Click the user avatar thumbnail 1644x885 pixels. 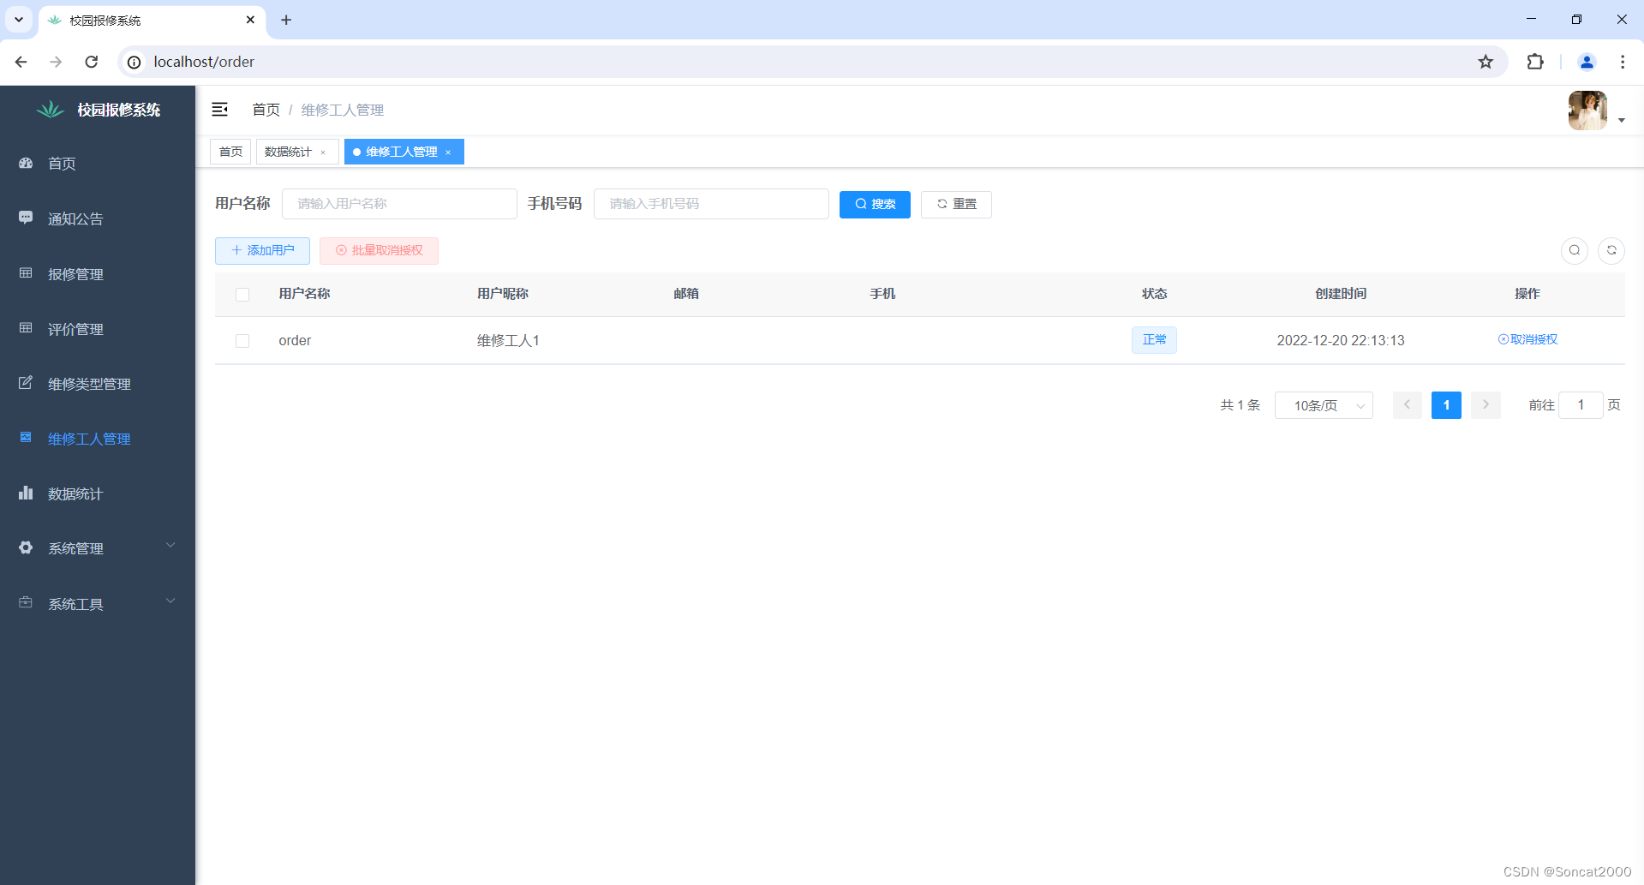pos(1587,111)
